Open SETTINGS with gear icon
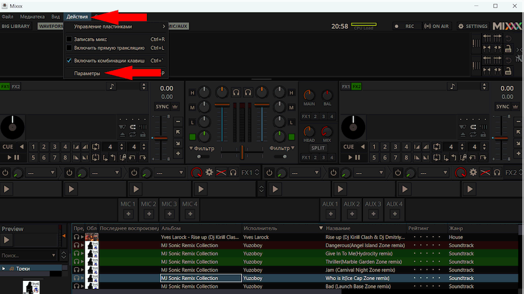This screenshot has width=524, height=294. click(x=473, y=26)
